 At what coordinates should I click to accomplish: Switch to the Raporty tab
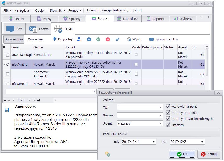(x=155, y=19)
